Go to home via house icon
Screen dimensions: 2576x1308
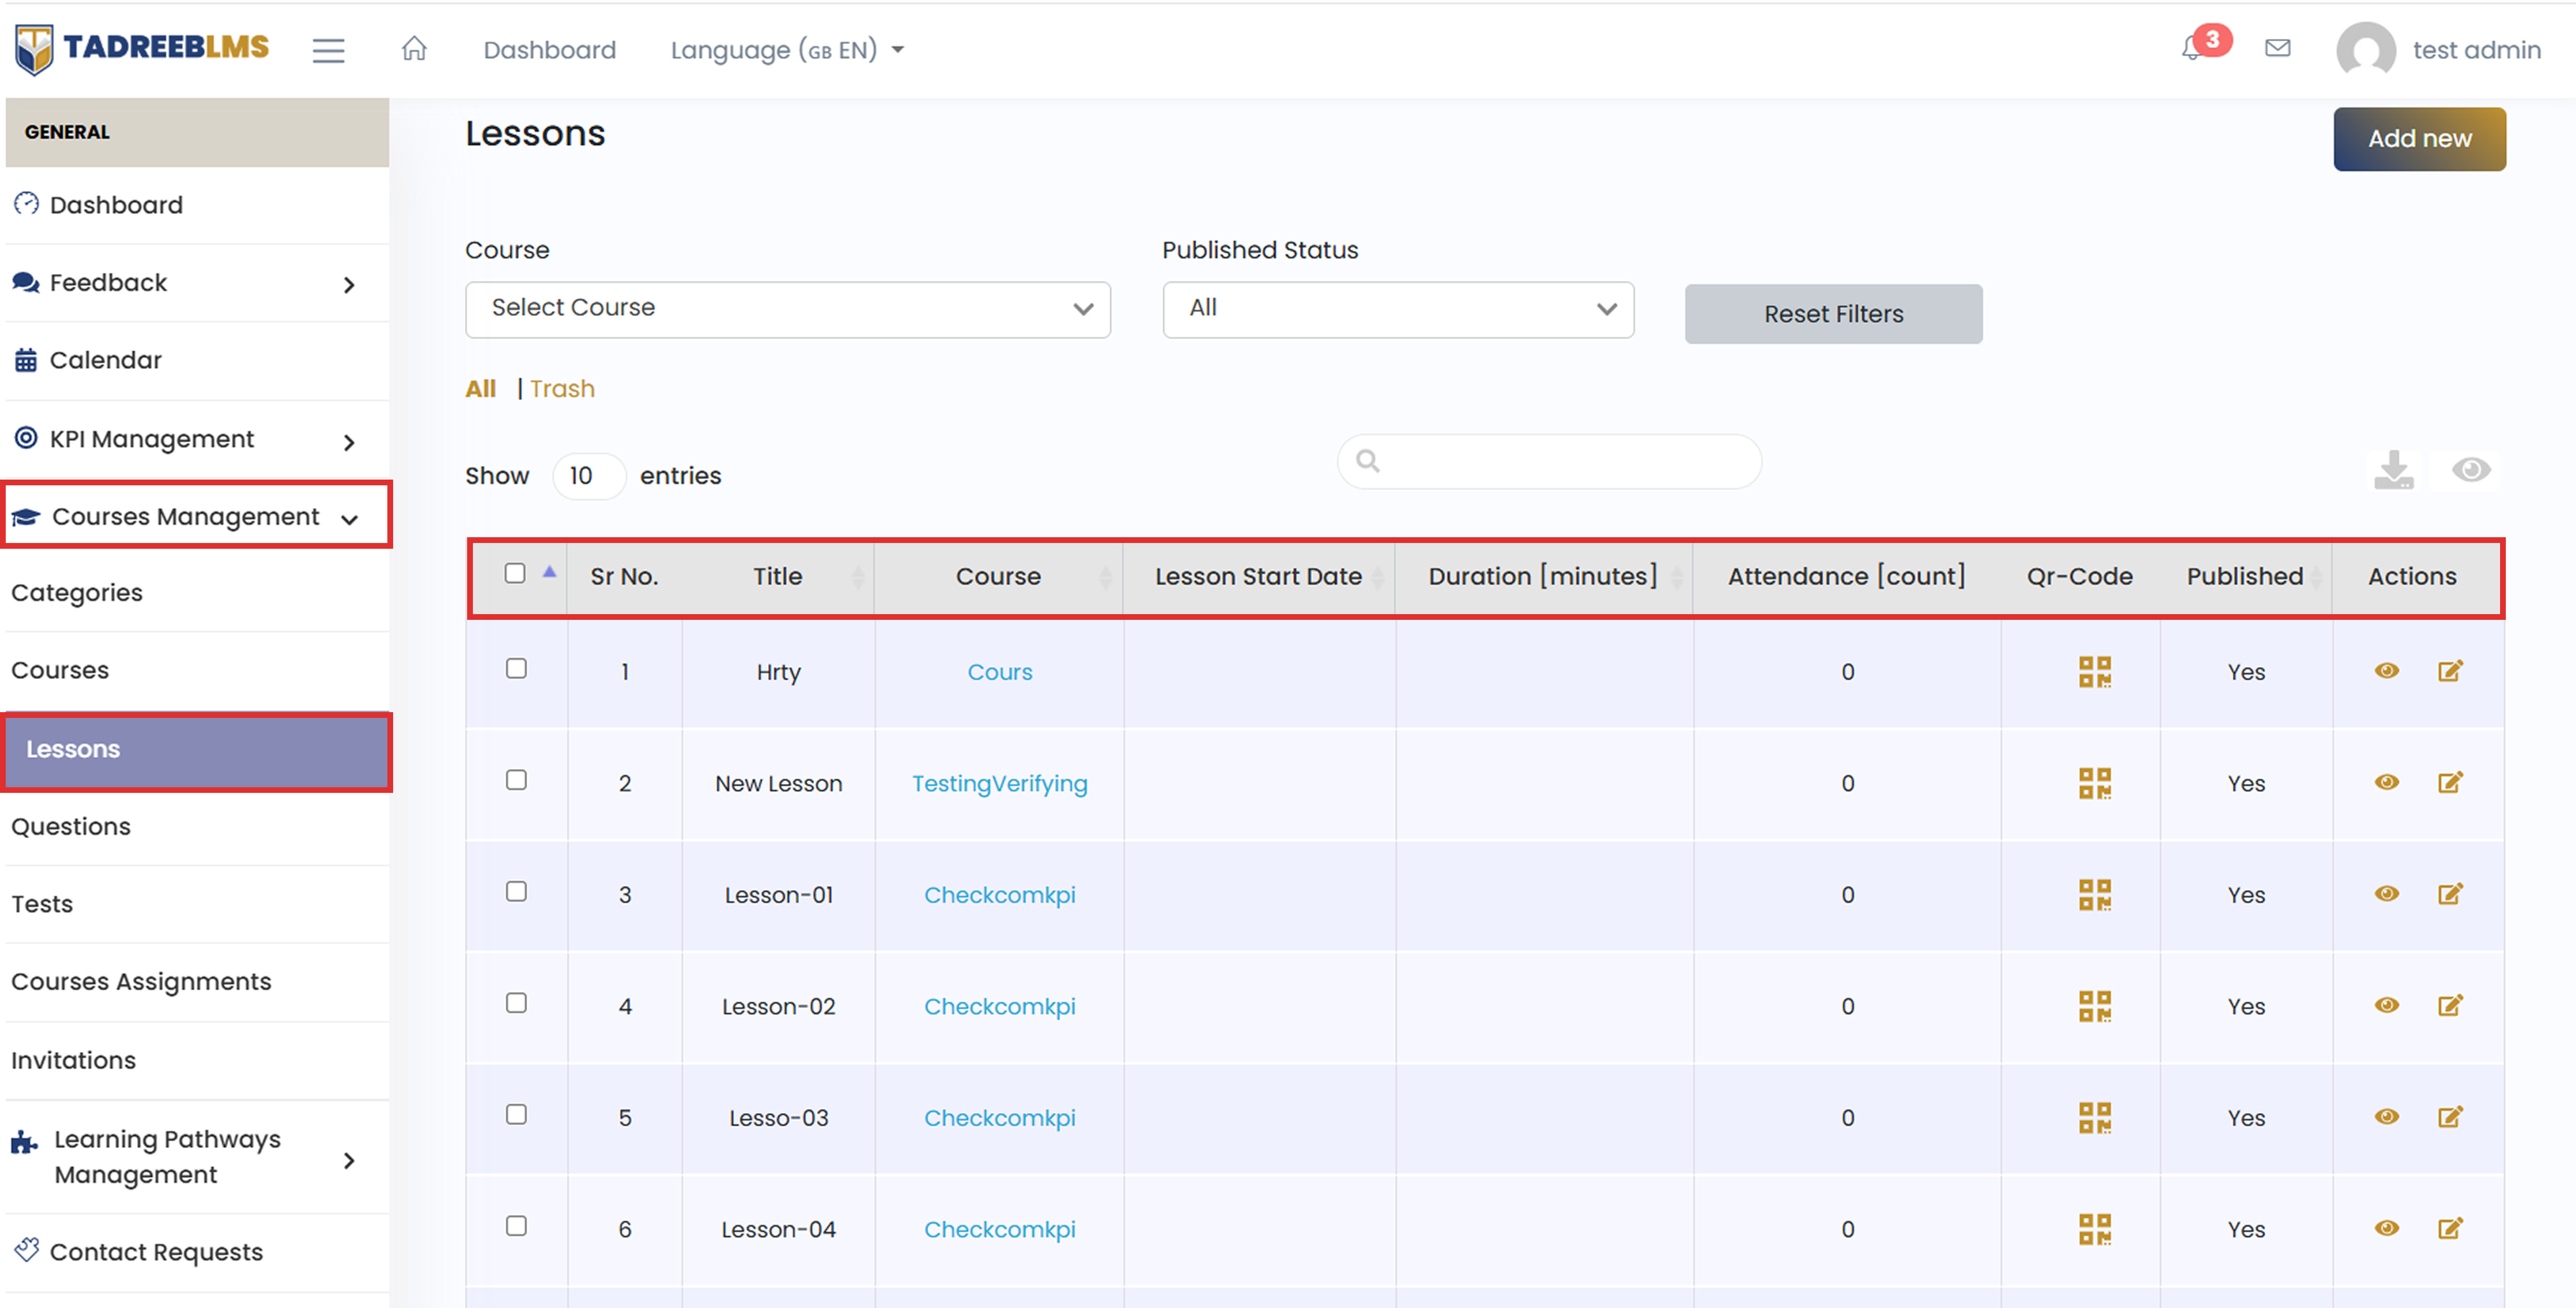(x=414, y=48)
